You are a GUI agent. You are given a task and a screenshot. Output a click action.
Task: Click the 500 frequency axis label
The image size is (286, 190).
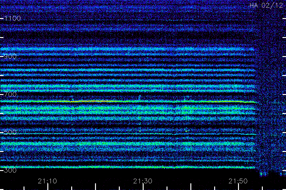(10, 132)
